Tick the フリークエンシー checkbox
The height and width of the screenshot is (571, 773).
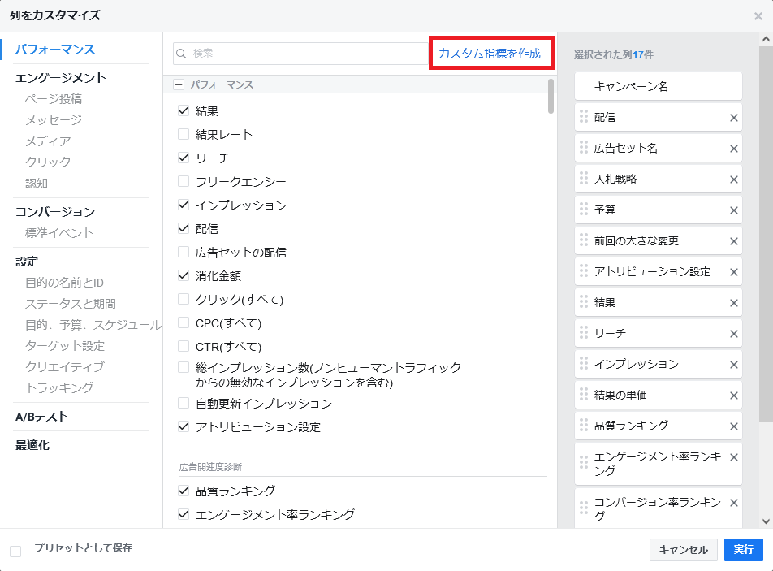[x=184, y=182]
